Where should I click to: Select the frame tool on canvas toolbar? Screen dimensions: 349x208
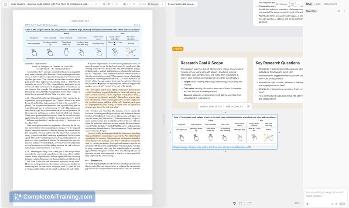coord(240,203)
